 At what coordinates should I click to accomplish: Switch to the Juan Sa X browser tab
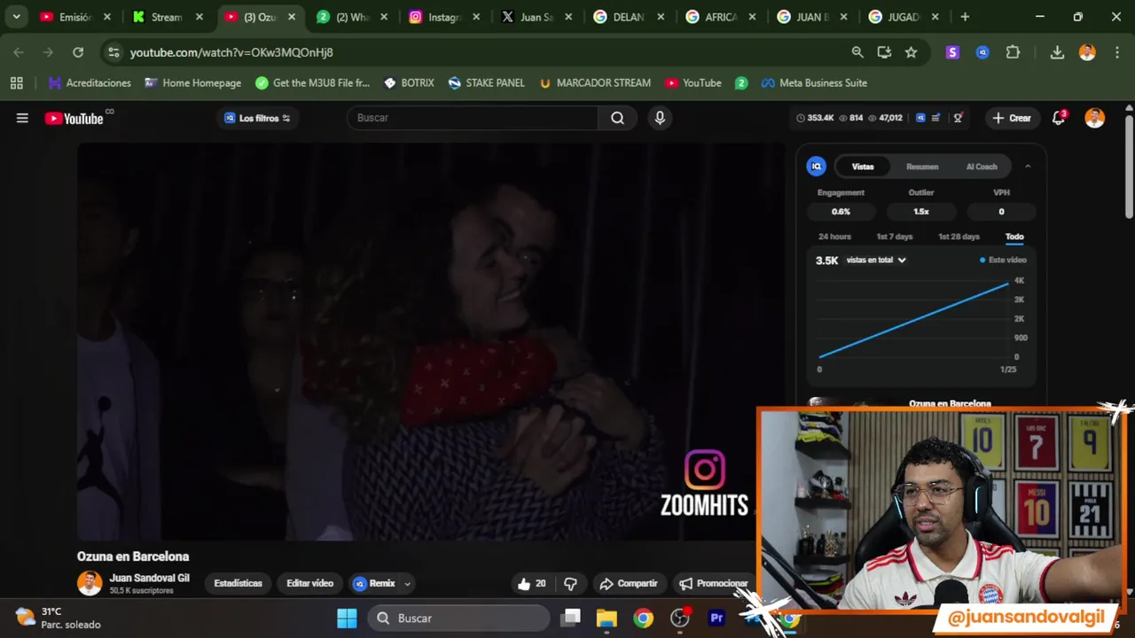point(536,17)
